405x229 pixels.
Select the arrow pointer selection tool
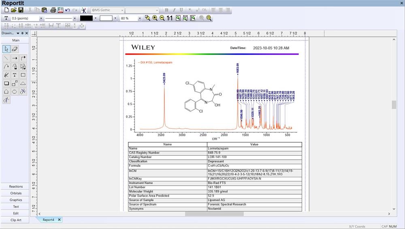[6, 49]
